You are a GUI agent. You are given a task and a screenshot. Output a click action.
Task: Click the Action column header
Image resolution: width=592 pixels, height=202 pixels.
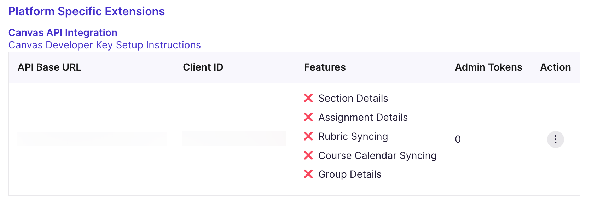tap(556, 67)
